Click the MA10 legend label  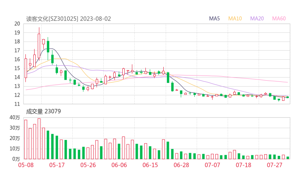[235, 19]
